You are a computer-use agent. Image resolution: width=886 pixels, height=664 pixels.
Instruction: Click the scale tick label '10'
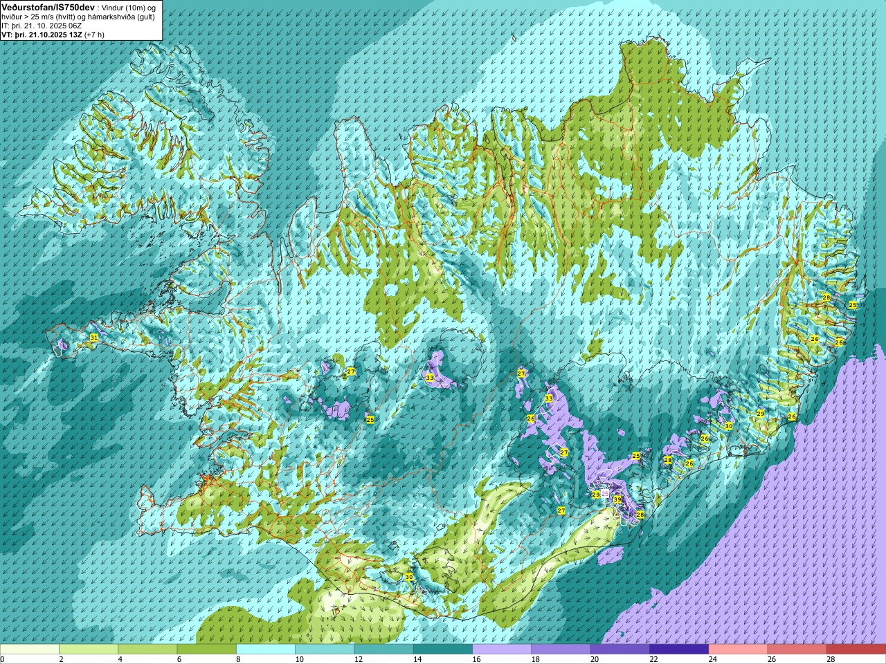299,659
